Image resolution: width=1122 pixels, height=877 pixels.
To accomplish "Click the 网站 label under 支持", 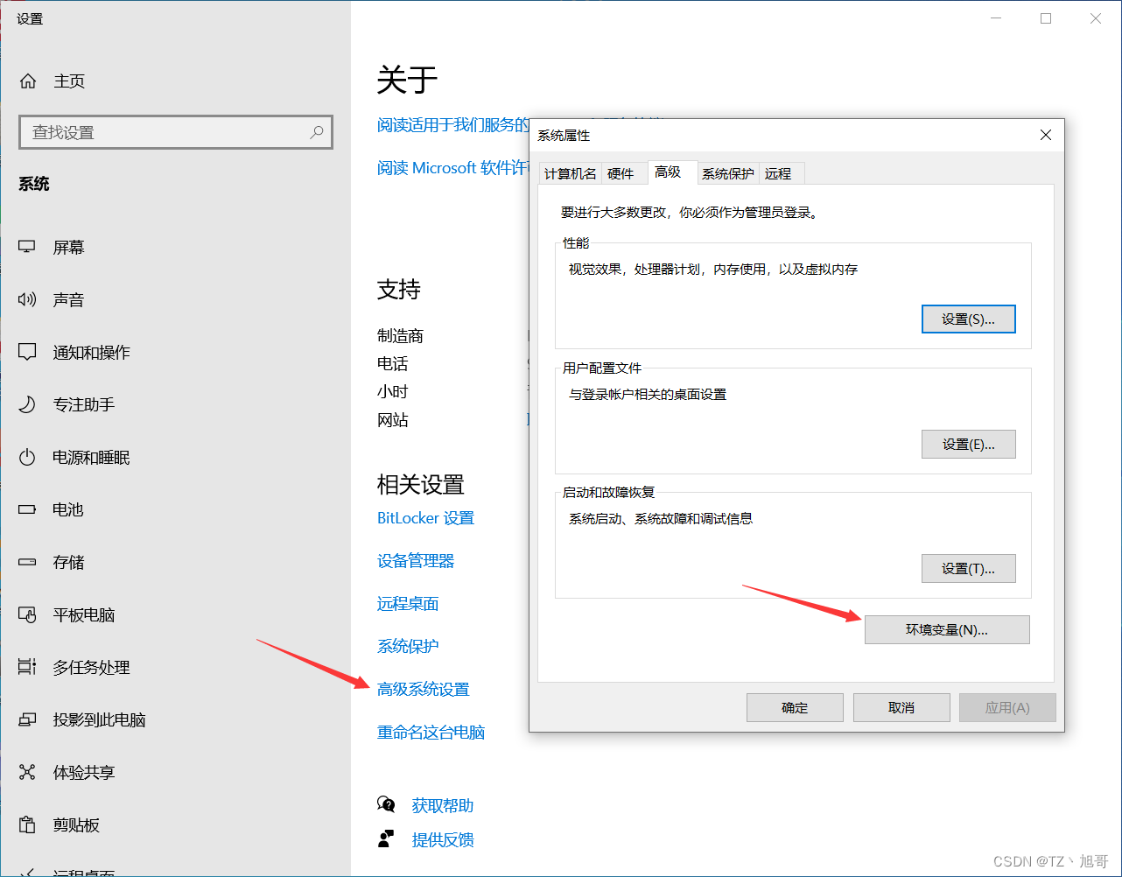I will (393, 420).
